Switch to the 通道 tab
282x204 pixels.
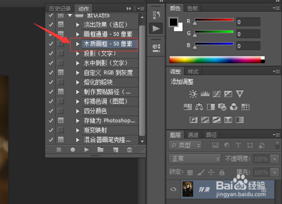pos(193,135)
